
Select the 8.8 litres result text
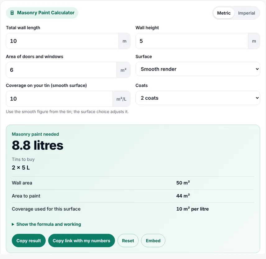point(38,145)
